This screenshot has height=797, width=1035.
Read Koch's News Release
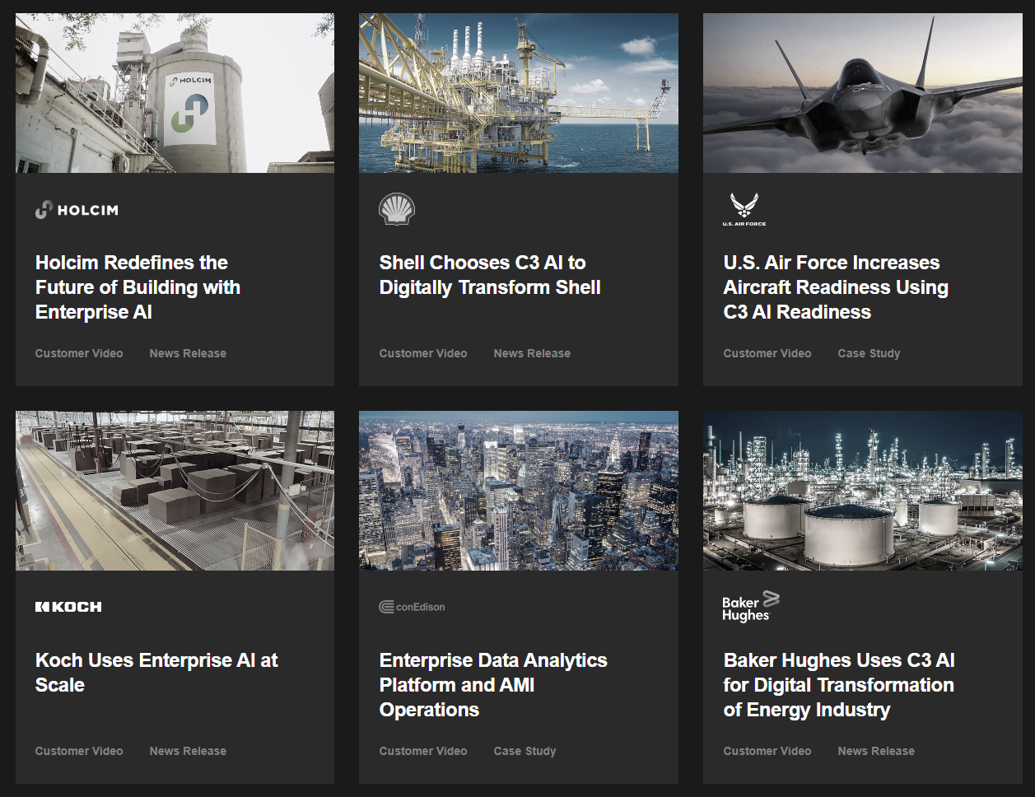click(x=188, y=751)
